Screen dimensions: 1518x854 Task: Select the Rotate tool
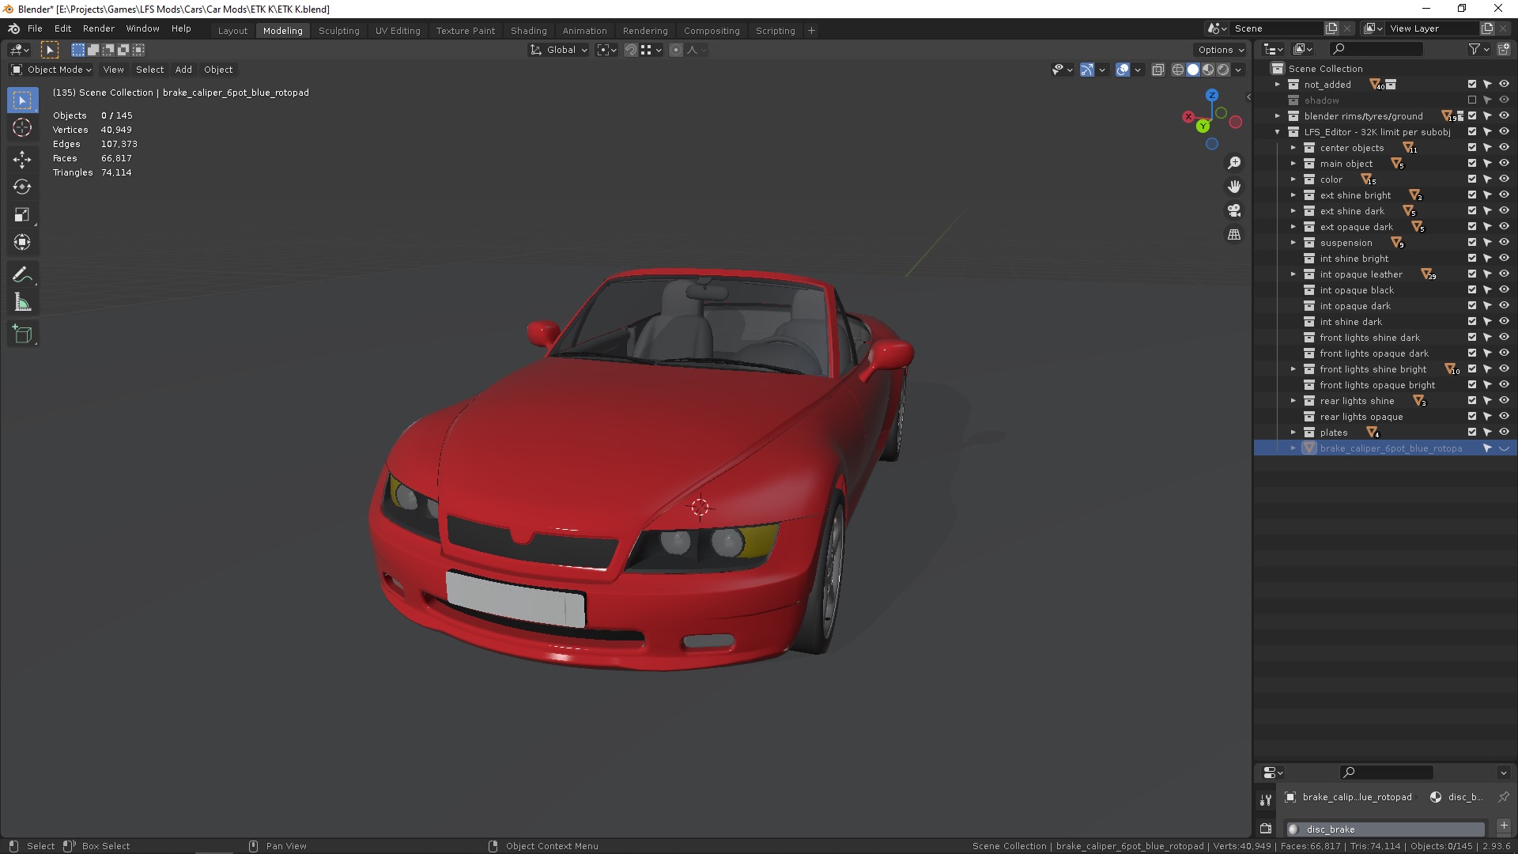(x=22, y=187)
